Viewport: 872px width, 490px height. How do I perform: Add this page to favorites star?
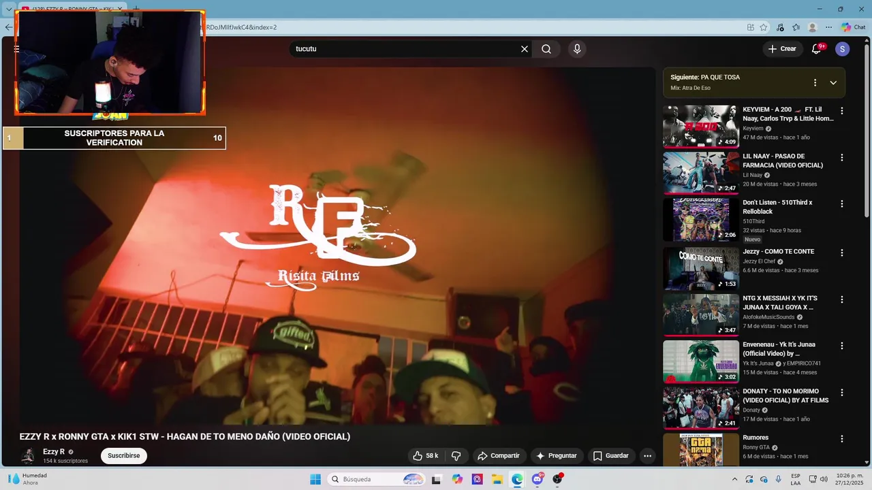764,27
